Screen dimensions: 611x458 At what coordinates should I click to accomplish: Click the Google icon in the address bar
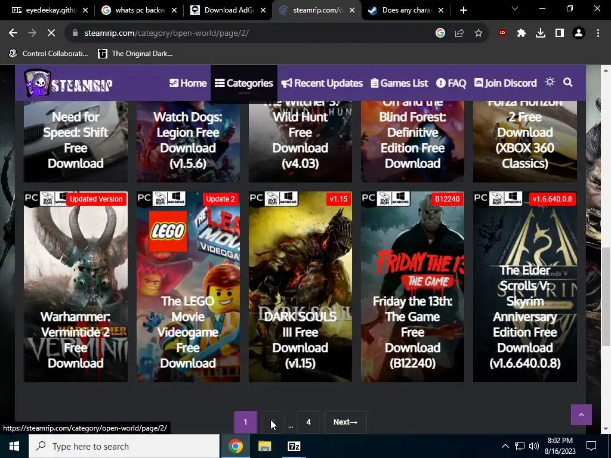point(440,33)
